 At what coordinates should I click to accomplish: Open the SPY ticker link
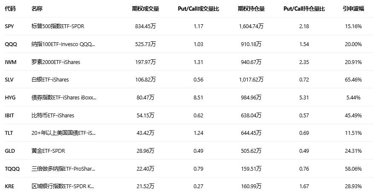(x=9, y=26)
